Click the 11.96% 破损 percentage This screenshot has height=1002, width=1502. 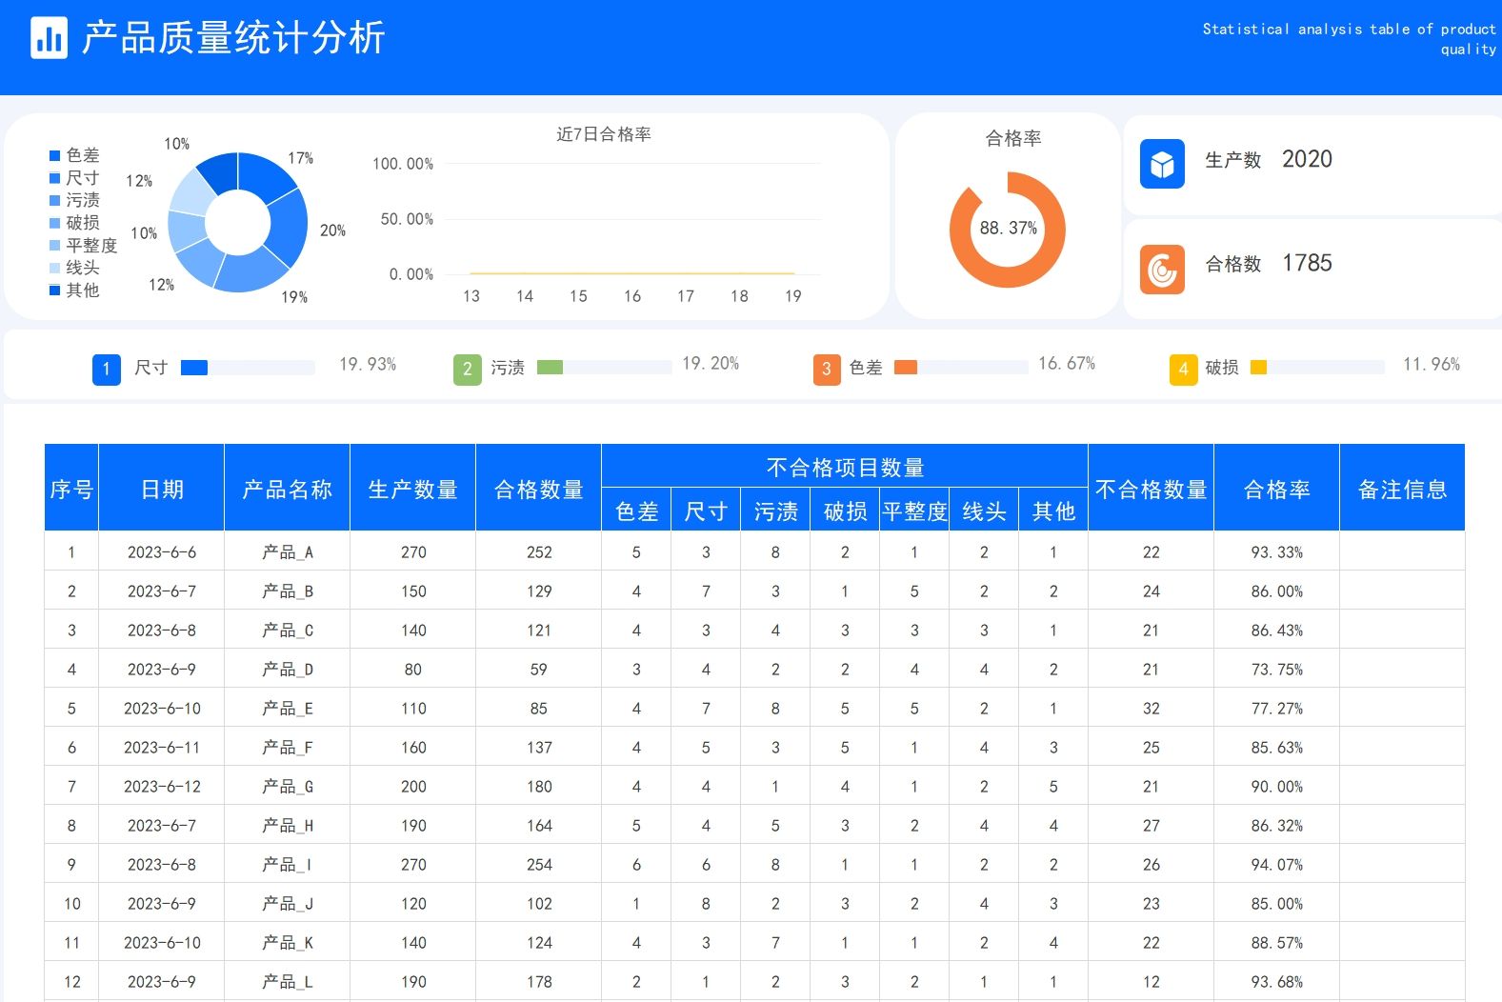click(1432, 364)
